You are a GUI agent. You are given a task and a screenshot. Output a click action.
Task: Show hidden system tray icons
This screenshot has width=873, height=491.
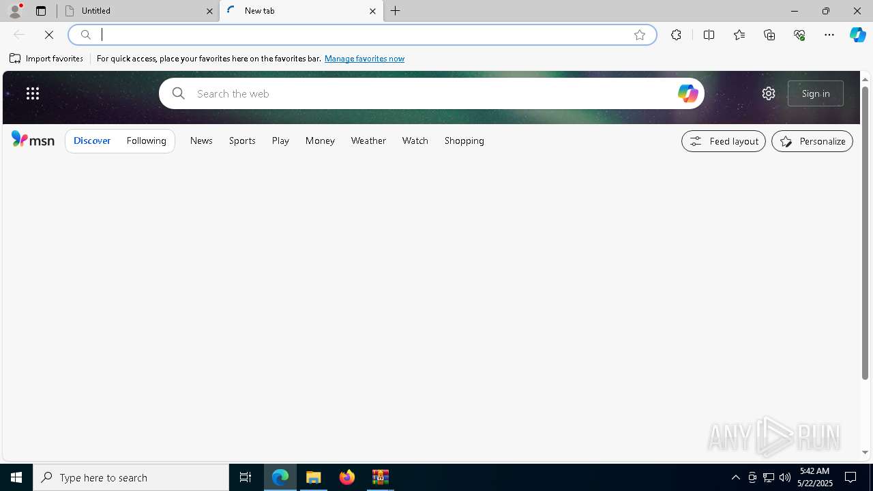click(x=735, y=477)
